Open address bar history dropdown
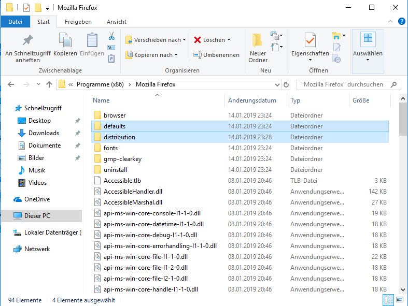Viewport: 408px width, 306px height. coord(277,84)
